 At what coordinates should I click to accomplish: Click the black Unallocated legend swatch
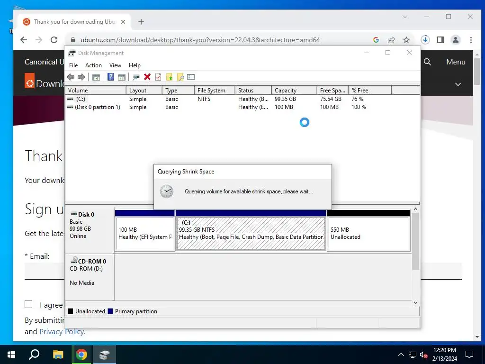pyautogui.click(x=71, y=311)
